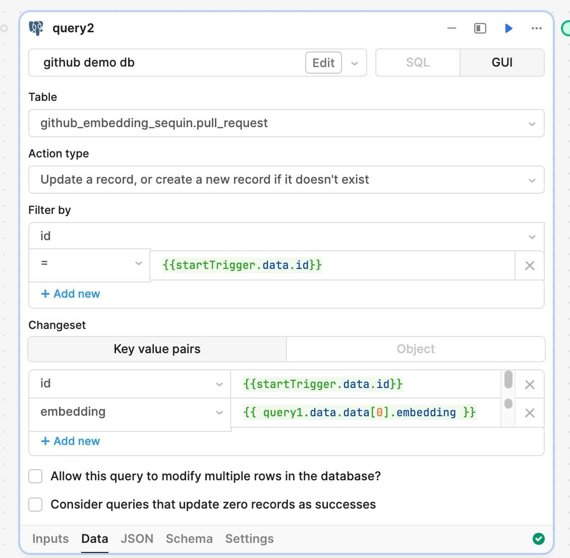
Task: Open the filter operator equals dropdown
Action: pos(90,263)
